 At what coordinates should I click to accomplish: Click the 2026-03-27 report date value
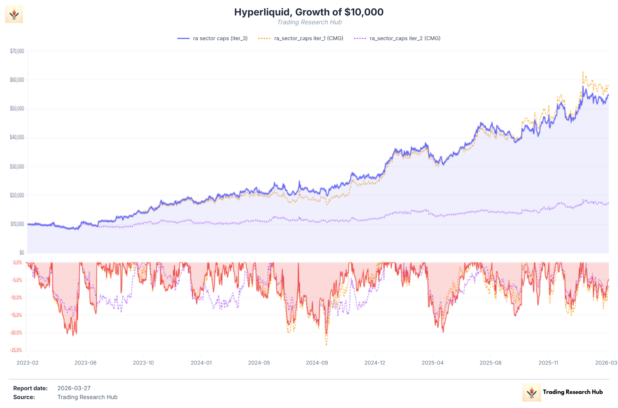(x=74, y=388)
